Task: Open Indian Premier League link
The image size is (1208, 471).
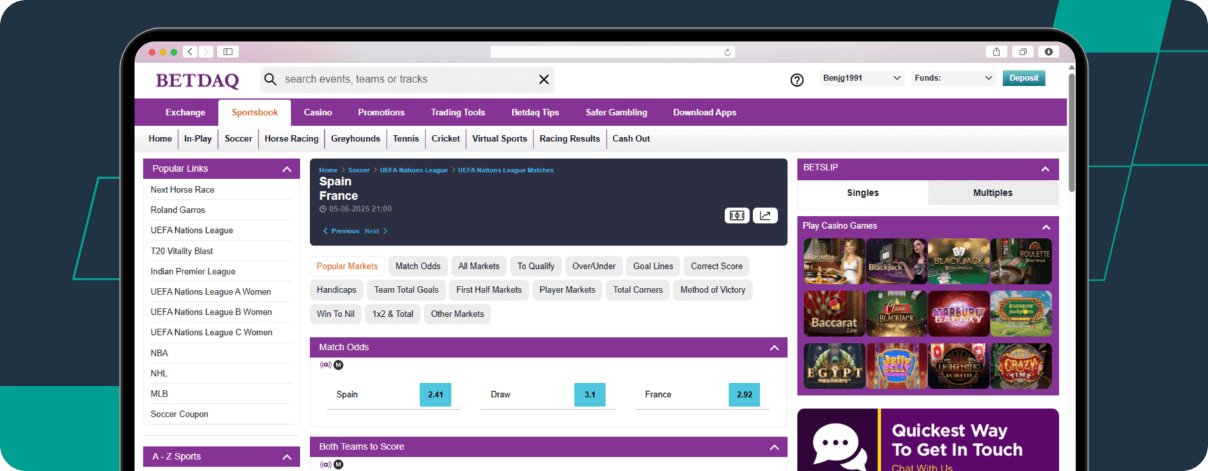Action: click(x=193, y=272)
